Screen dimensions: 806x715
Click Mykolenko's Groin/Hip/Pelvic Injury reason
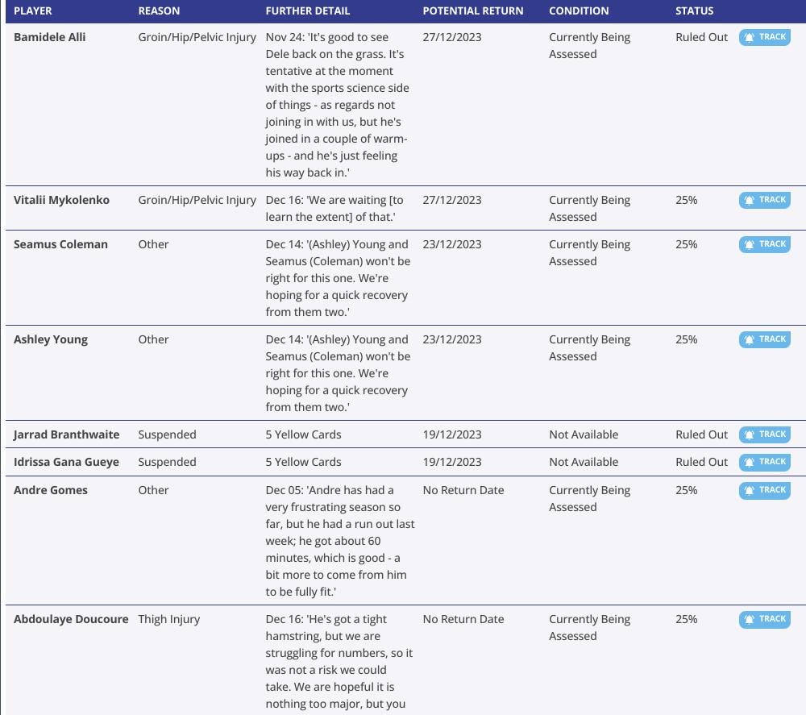click(x=197, y=200)
